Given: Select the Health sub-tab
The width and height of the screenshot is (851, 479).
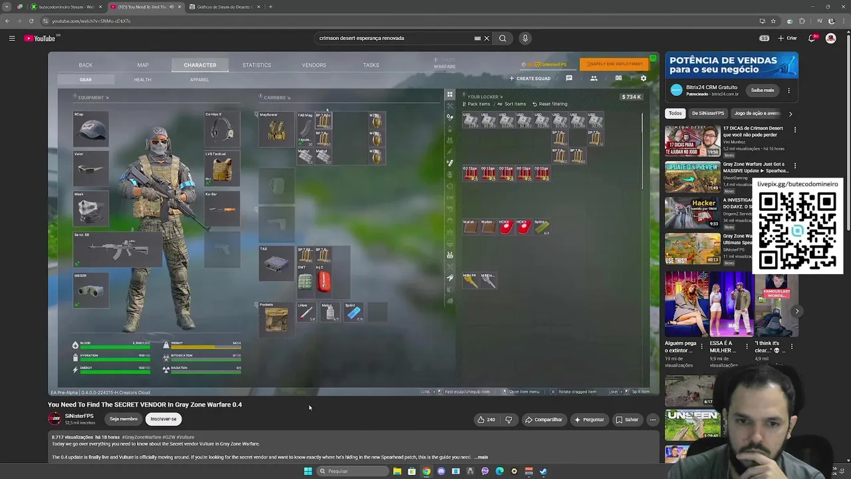Looking at the screenshot, I should 142,80.
